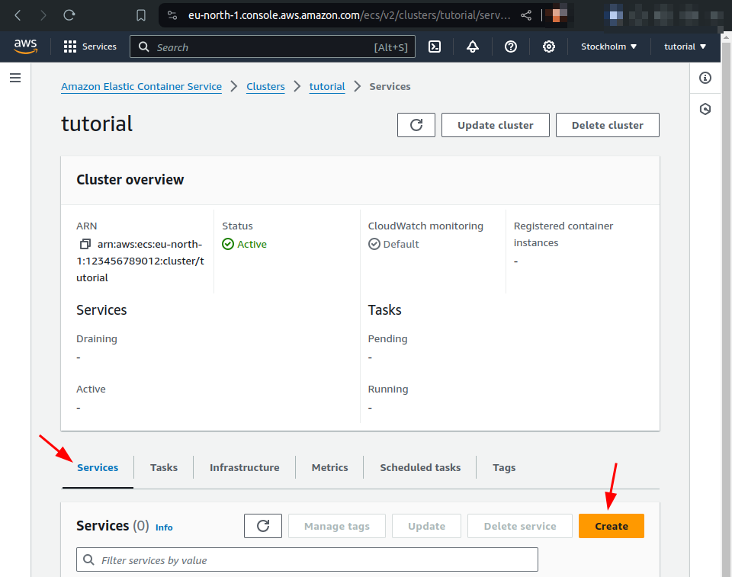Viewport: 732px width, 577px height.
Task: Click the AWS logo home icon
Action: [25, 46]
